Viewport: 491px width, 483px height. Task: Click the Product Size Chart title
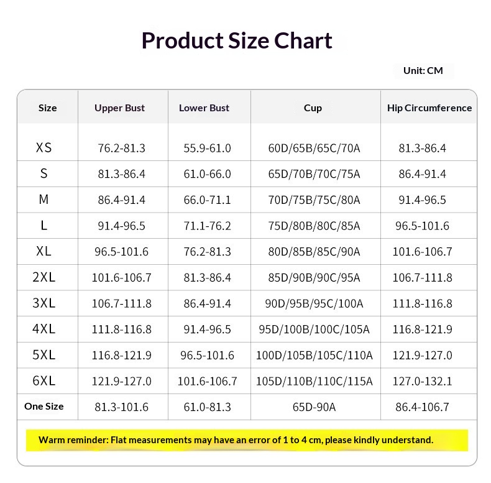click(x=237, y=40)
